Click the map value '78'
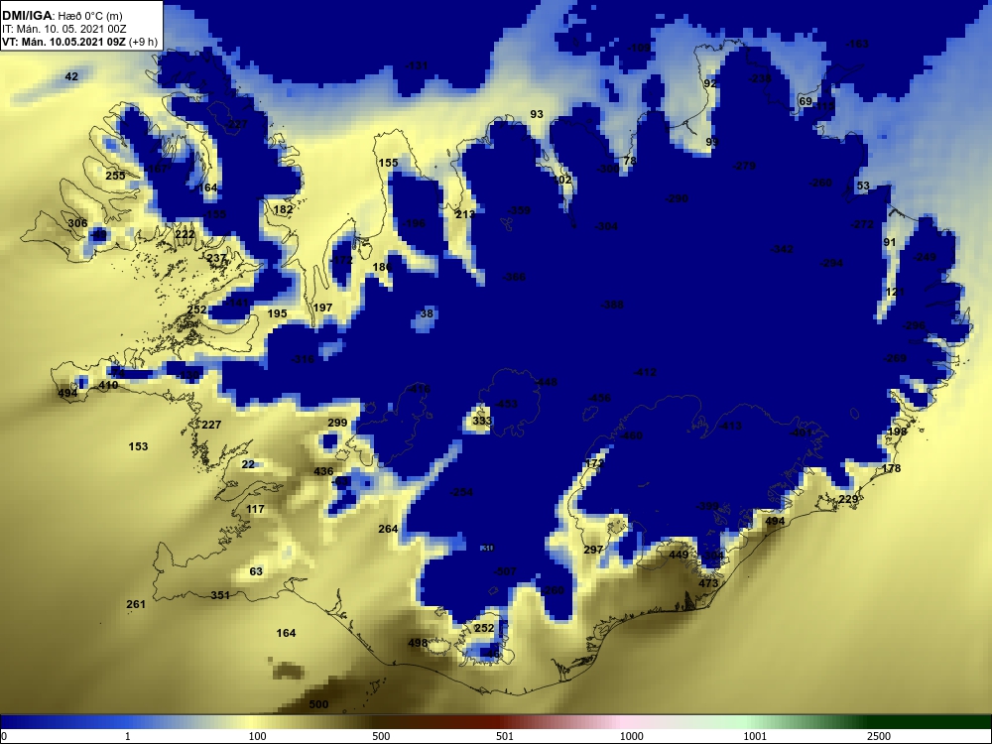Screen dimensions: 992x744 [x=630, y=161]
